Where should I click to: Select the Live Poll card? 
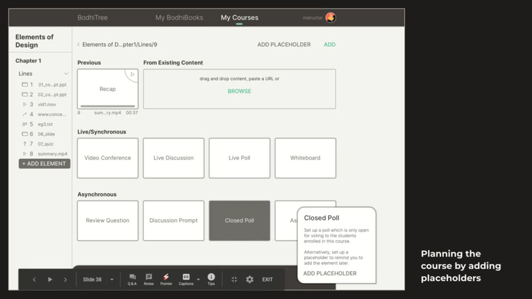tap(239, 158)
